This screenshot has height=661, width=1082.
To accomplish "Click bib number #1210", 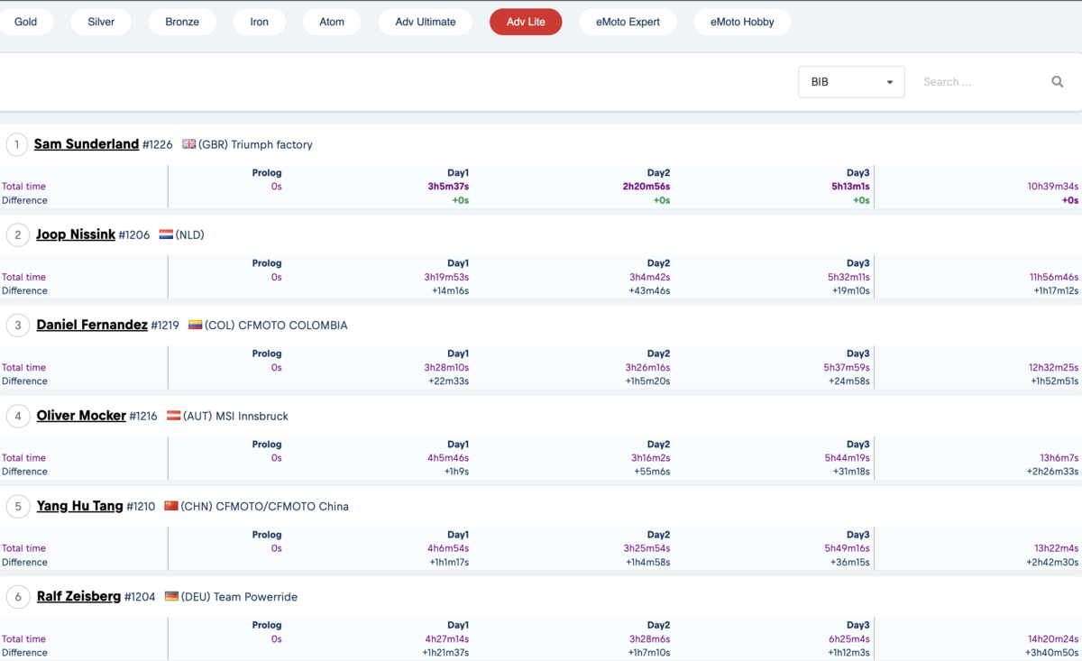I will [x=141, y=507].
